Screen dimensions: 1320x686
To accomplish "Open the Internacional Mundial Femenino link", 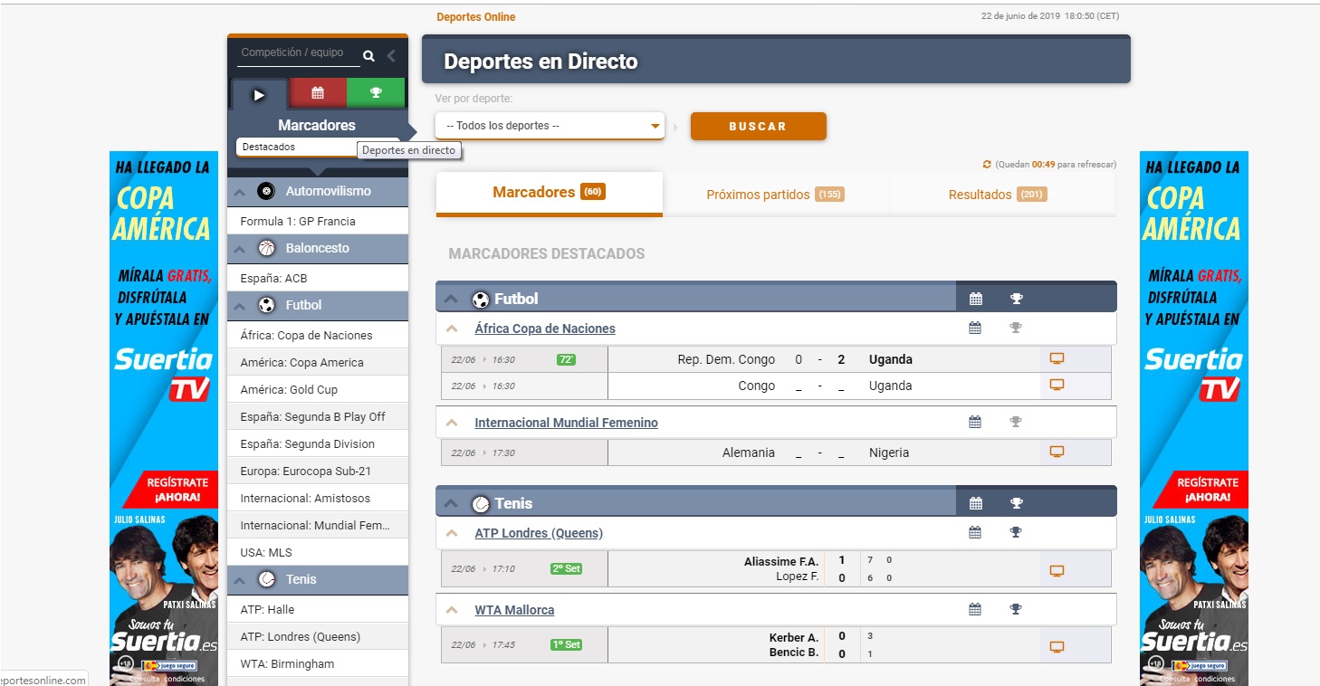I will point(566,423).
